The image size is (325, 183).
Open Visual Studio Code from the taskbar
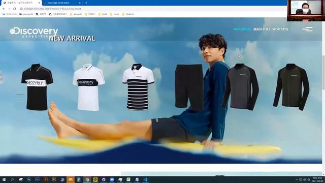pyautogui.click(x=145, y=179)
